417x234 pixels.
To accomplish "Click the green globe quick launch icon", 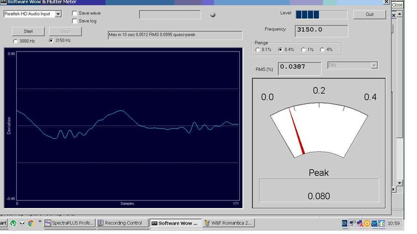I will coord(14,223).
